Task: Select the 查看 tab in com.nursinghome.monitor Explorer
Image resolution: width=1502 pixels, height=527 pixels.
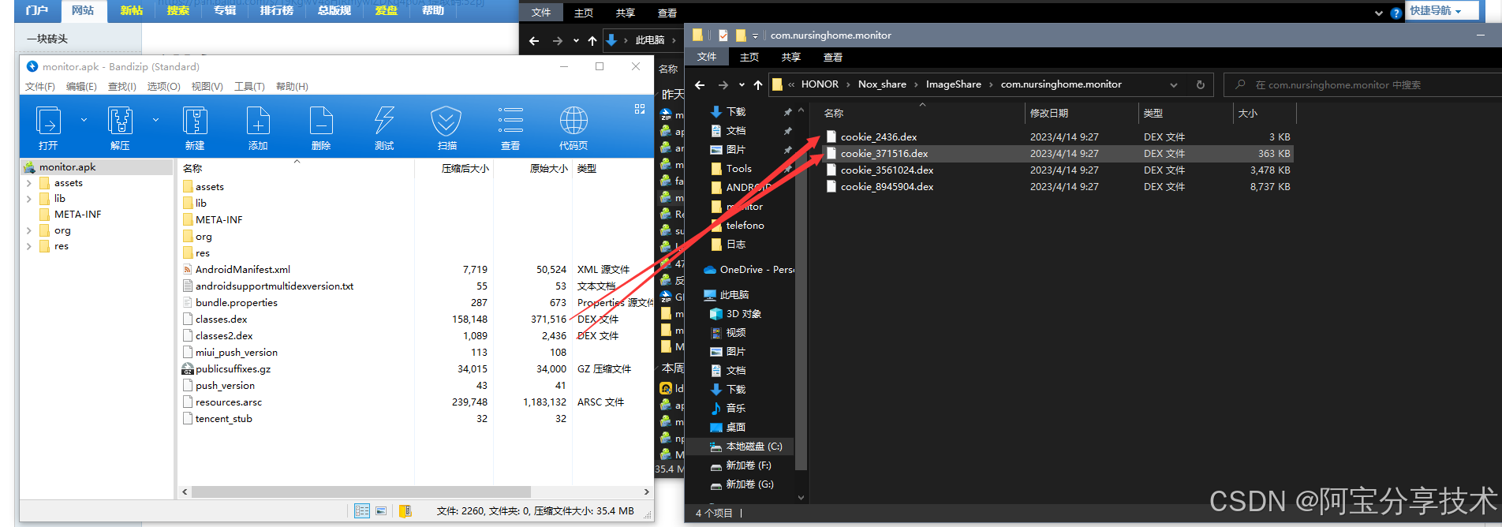Action: click(833, 57)
